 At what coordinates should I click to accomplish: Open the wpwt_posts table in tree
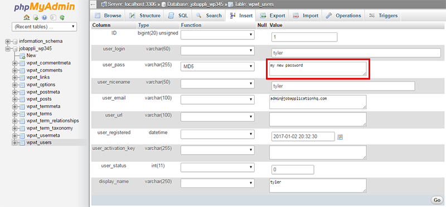pyautogui.click(x=39, y=99)
